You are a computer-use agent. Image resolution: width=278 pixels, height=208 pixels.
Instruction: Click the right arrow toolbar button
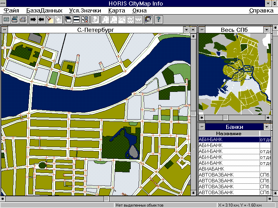pyautogui.click(x=33, y=19)
